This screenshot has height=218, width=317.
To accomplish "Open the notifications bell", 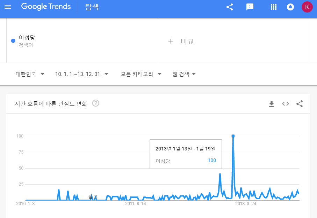I will pos(290,7).
